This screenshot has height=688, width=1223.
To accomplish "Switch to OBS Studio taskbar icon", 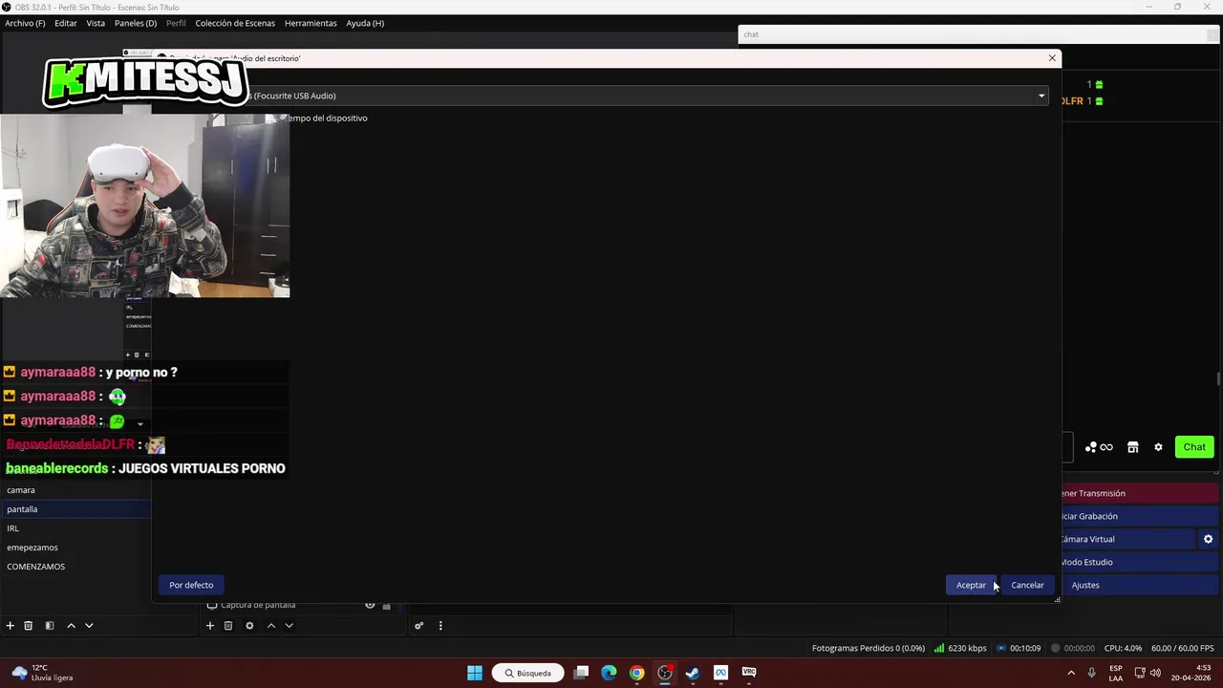I will coord(665,673).
